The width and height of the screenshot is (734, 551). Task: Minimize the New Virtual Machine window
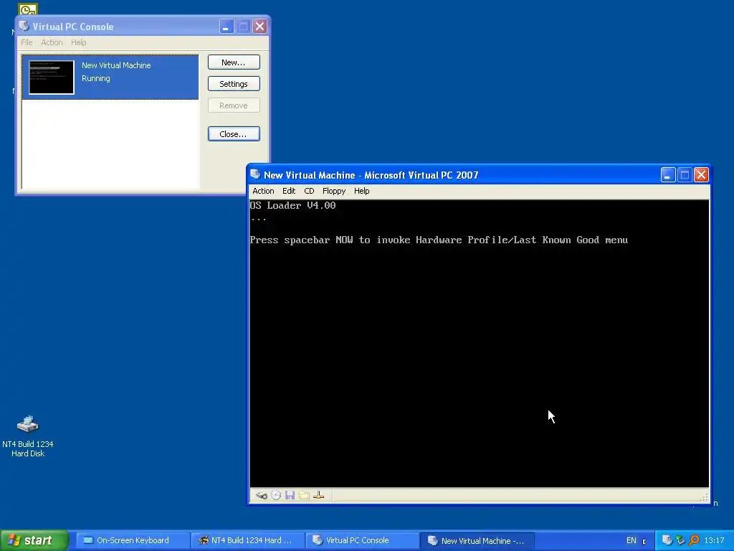tap(668, 175)
